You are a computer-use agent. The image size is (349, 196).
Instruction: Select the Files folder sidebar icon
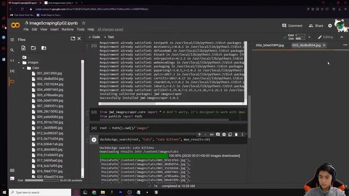pyautogui.click(x=12, y=81)
